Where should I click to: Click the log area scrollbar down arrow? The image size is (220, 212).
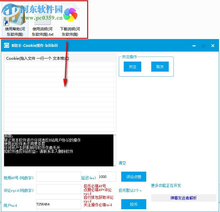click(115, 166)
